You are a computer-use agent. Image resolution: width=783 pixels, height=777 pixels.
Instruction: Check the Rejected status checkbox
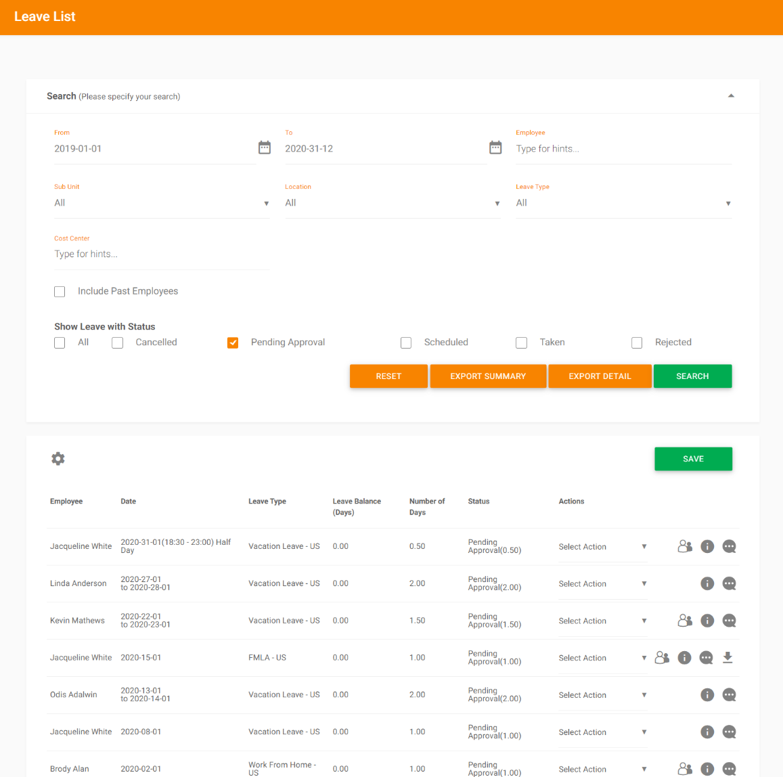coord(637,342)
